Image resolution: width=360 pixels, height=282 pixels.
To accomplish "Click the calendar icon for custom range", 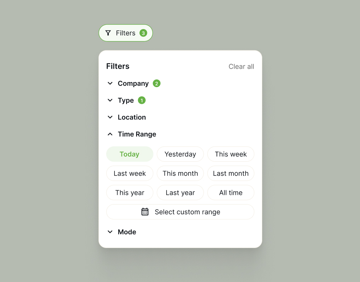I will click(145, 212).
